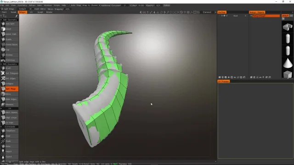The image size is (294, 165).
Task: Switch to the Sculpt room tab
Action: (40, 12)
